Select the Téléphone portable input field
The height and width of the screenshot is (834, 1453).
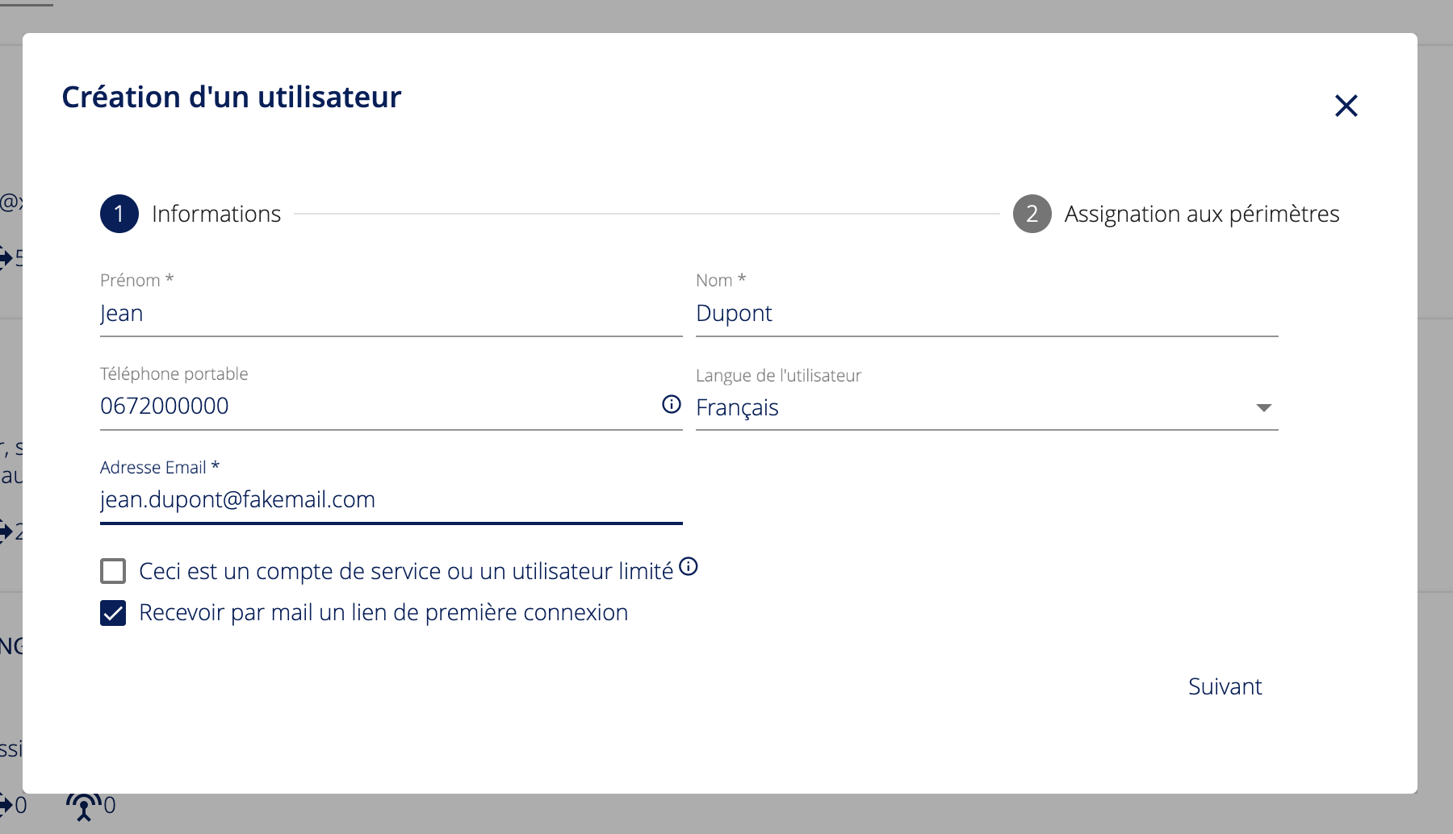375,407
